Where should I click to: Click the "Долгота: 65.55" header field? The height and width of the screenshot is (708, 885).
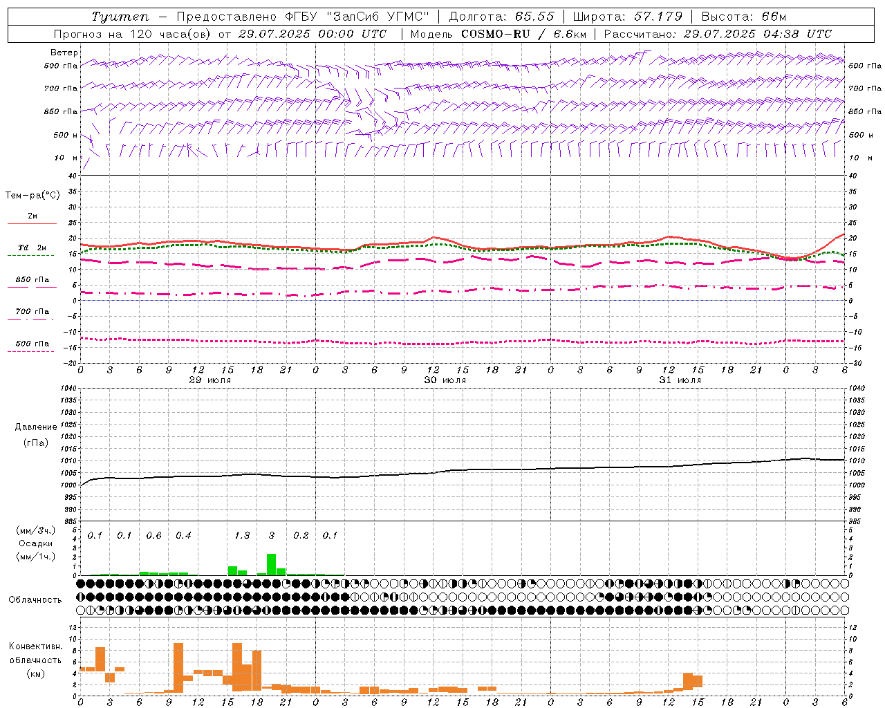tap(501, 17)
